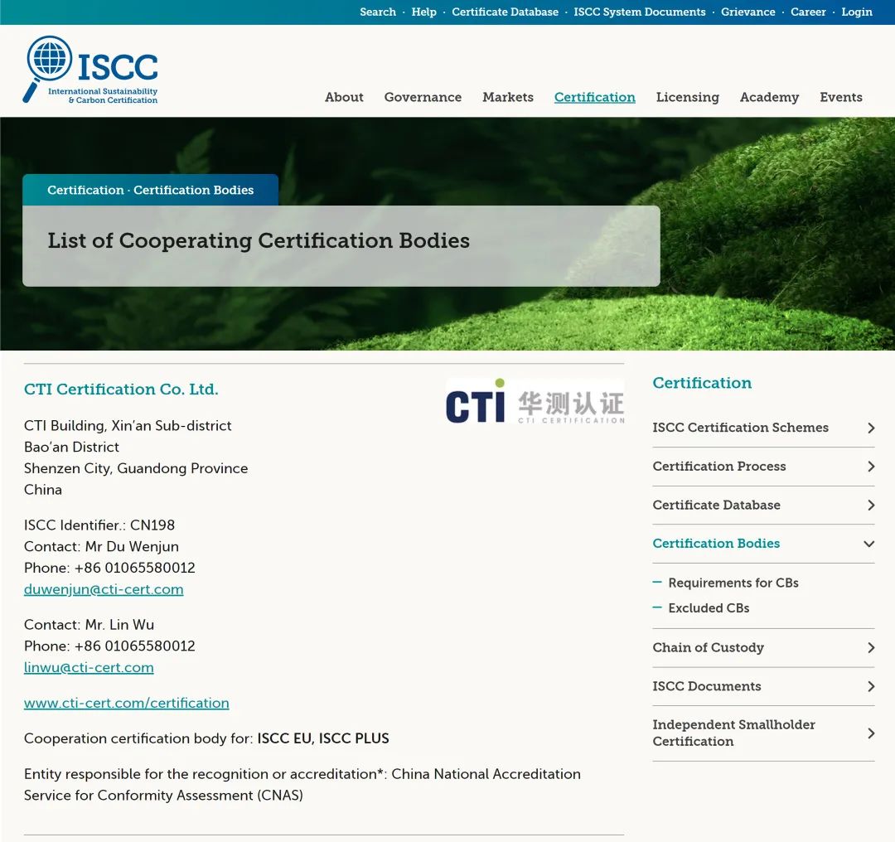Viewport: 895px width, 842px height.
Task: Click the List of Cooperating Certification Bodies title
Action: click(259, 241)
